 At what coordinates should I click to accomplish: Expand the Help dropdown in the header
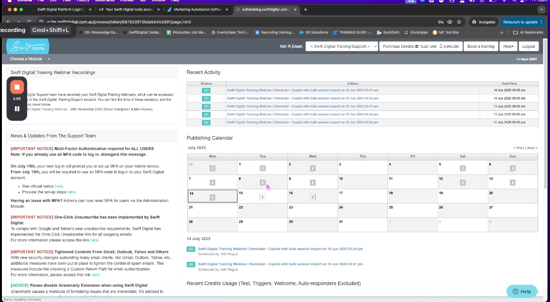[508, 46]
